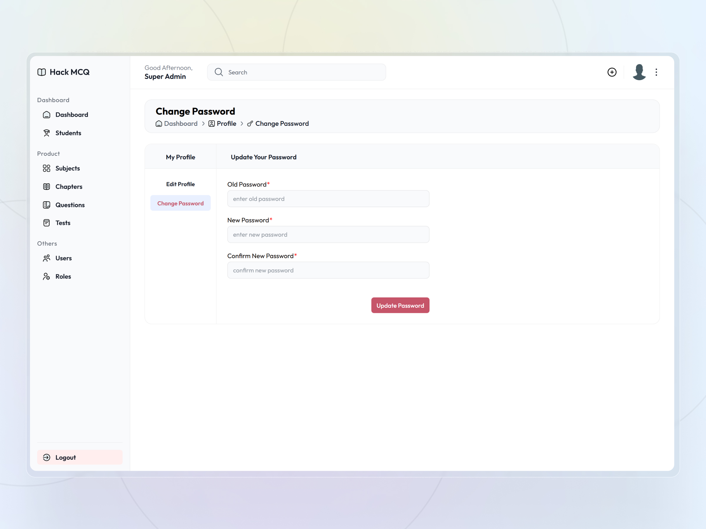Open the three-dot menu in top bar

click(656, 72)
